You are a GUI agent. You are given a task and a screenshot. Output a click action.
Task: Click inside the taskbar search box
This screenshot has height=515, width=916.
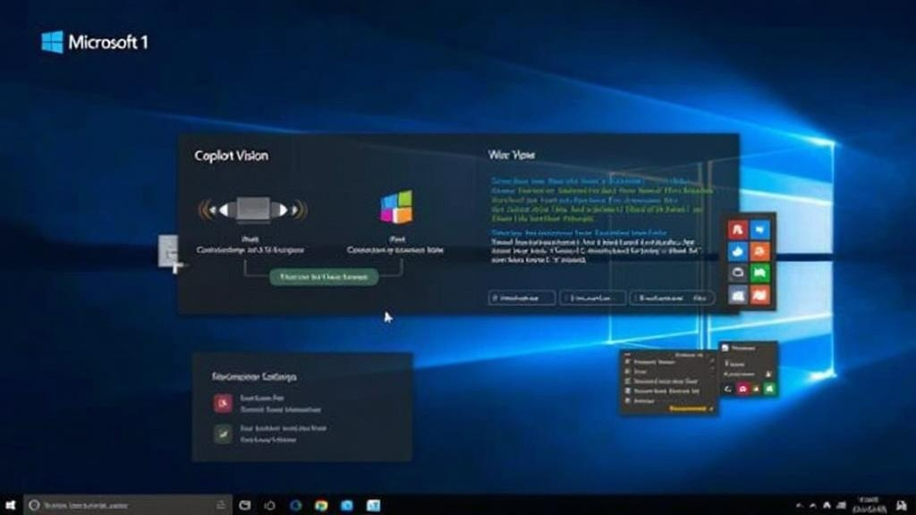point(127,505)
